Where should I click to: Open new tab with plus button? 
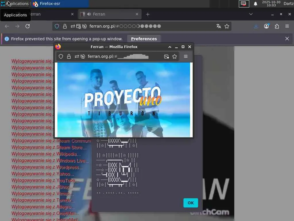[x=148, y=14]
